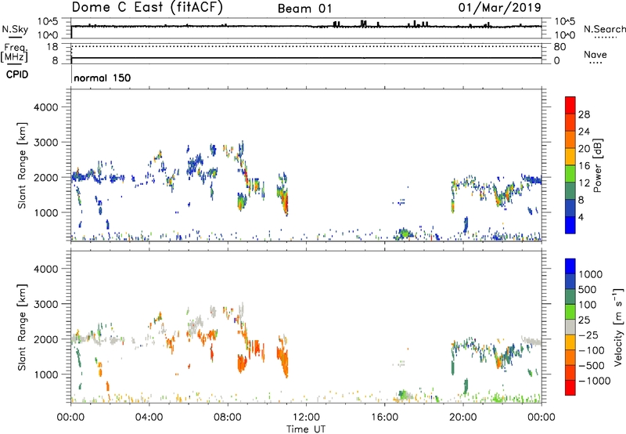This screenshot has width=626, height=434.
Task: Click the velocity panel 'Slant Range [km]' label
Action: (22, 327)
